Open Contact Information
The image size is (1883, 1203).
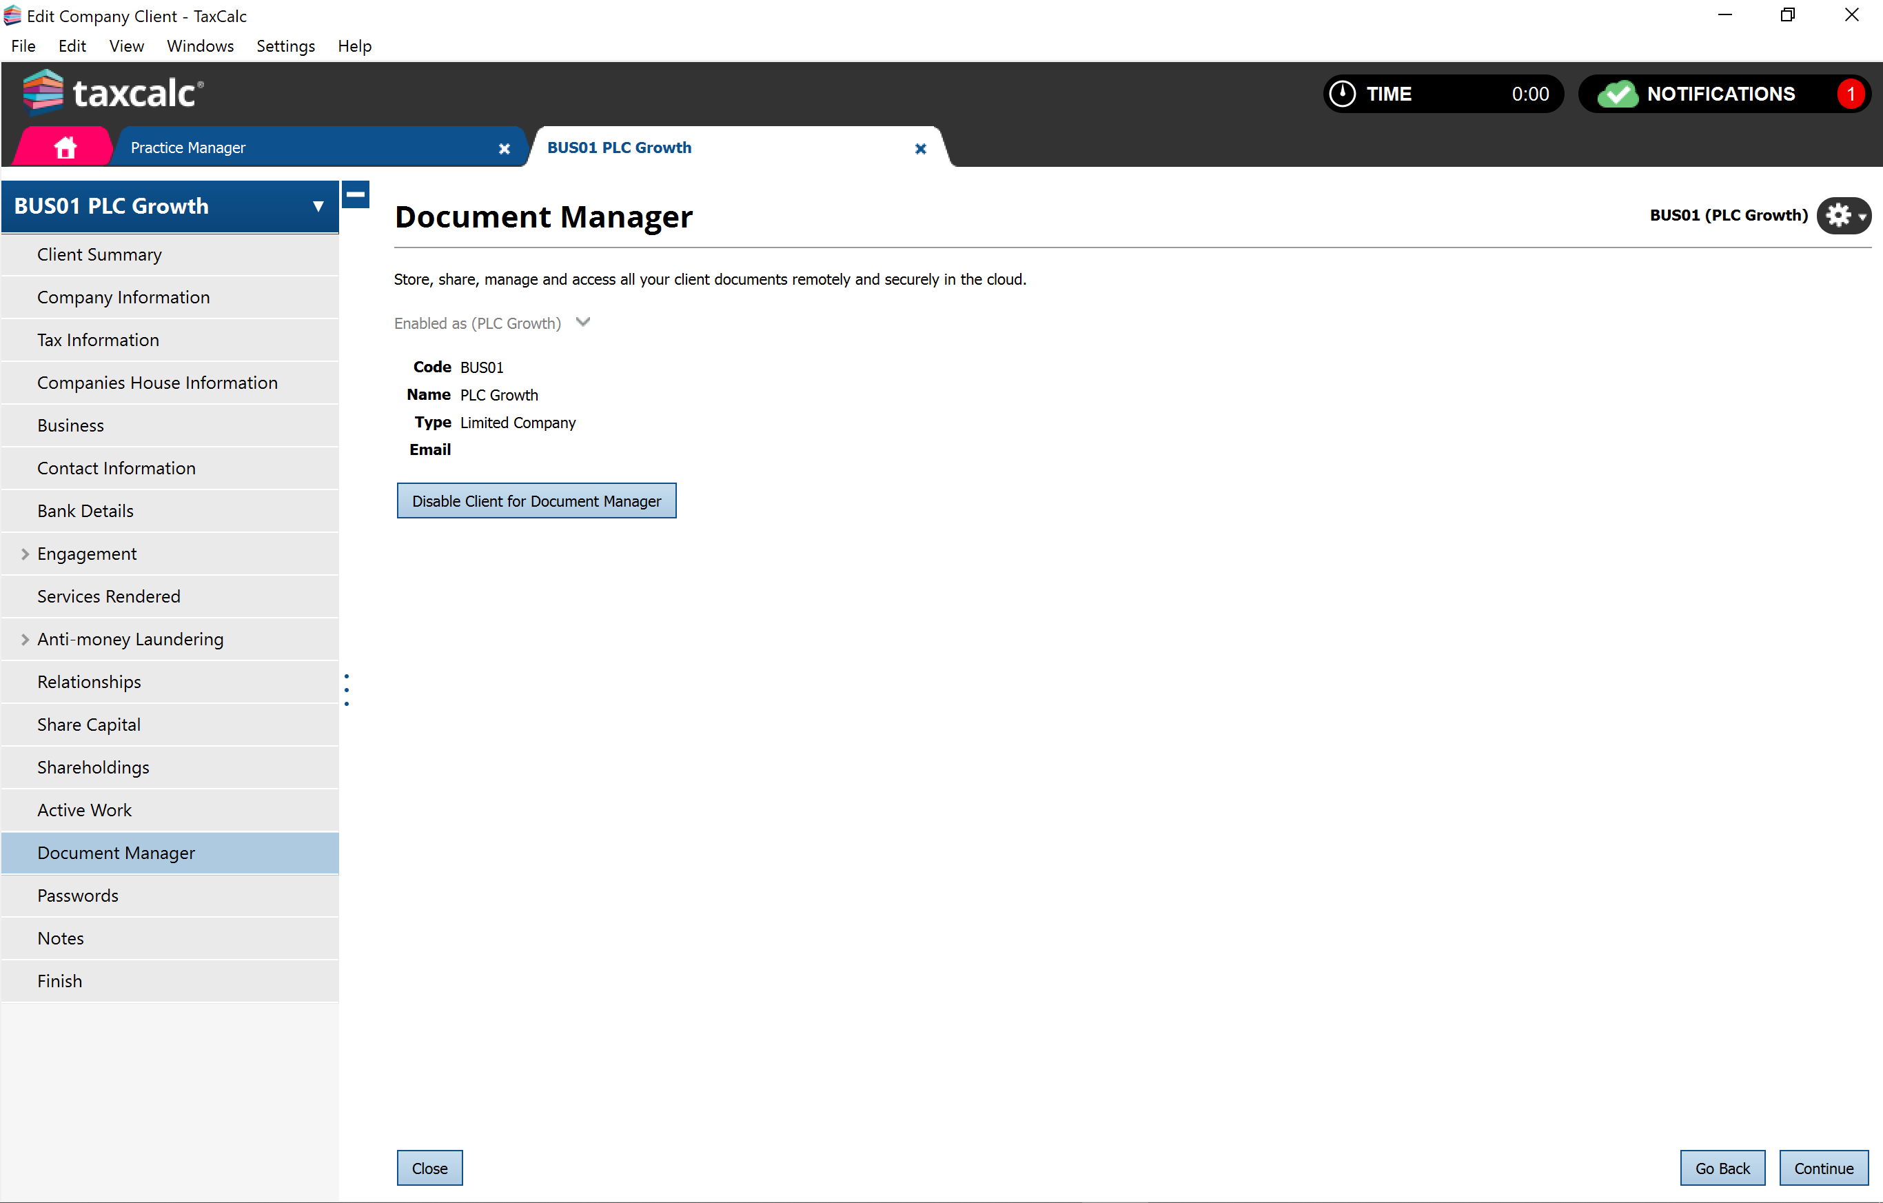click(170, 469)
